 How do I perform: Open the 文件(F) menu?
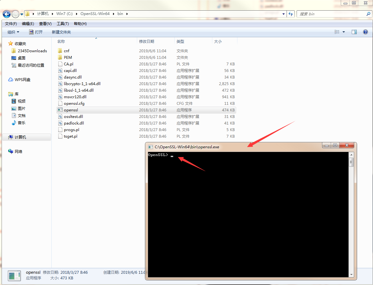pyautogui.click(x=11, y=24)
